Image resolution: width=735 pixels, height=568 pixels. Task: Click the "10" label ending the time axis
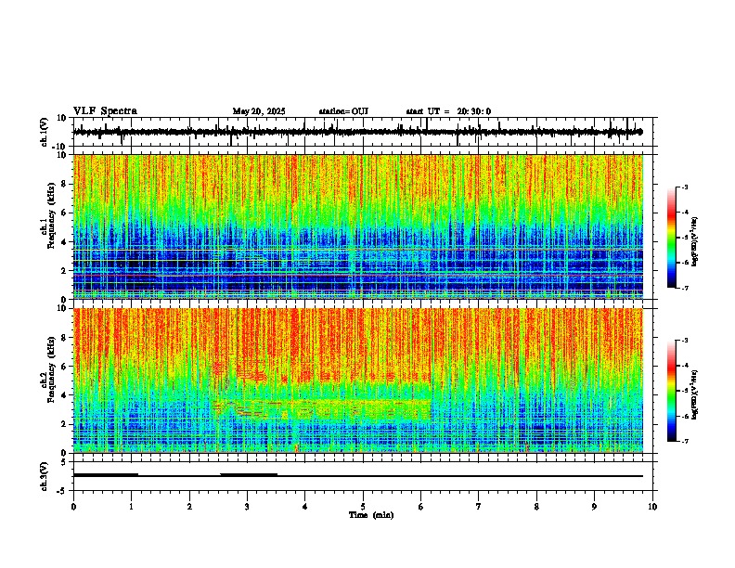click(652, 507)
